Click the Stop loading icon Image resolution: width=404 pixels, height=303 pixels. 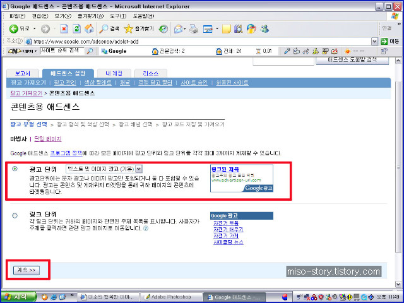64,28
